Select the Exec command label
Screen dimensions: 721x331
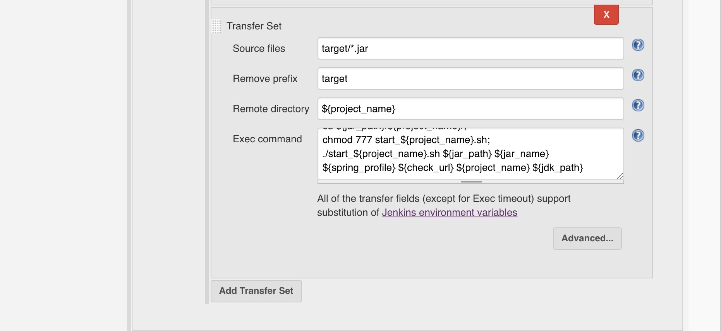coord(267,139)
